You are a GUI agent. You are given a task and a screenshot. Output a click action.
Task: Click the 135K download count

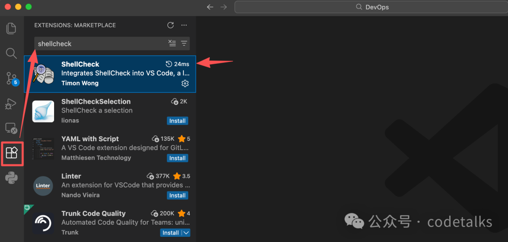(x=163, y=139)
